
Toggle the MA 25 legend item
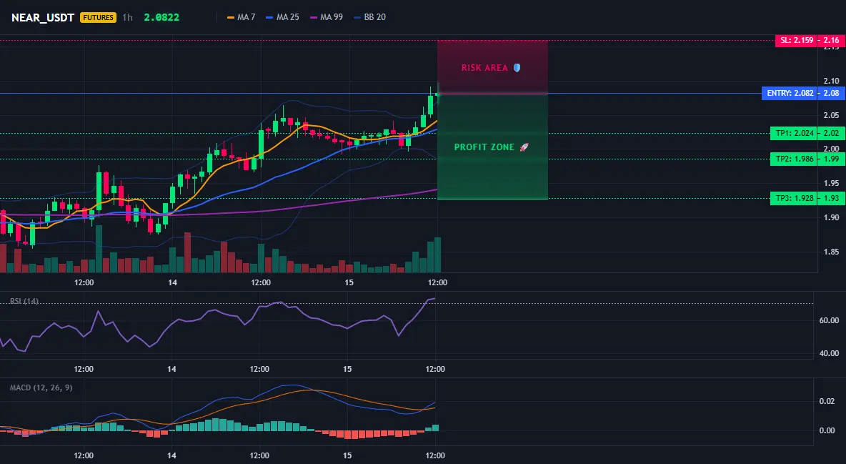coord(282,17)
